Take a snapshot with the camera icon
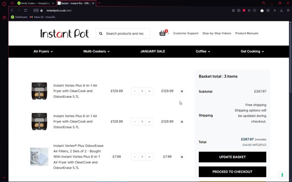This screenshot has width=292, height=182. click(x=239, y=10)
